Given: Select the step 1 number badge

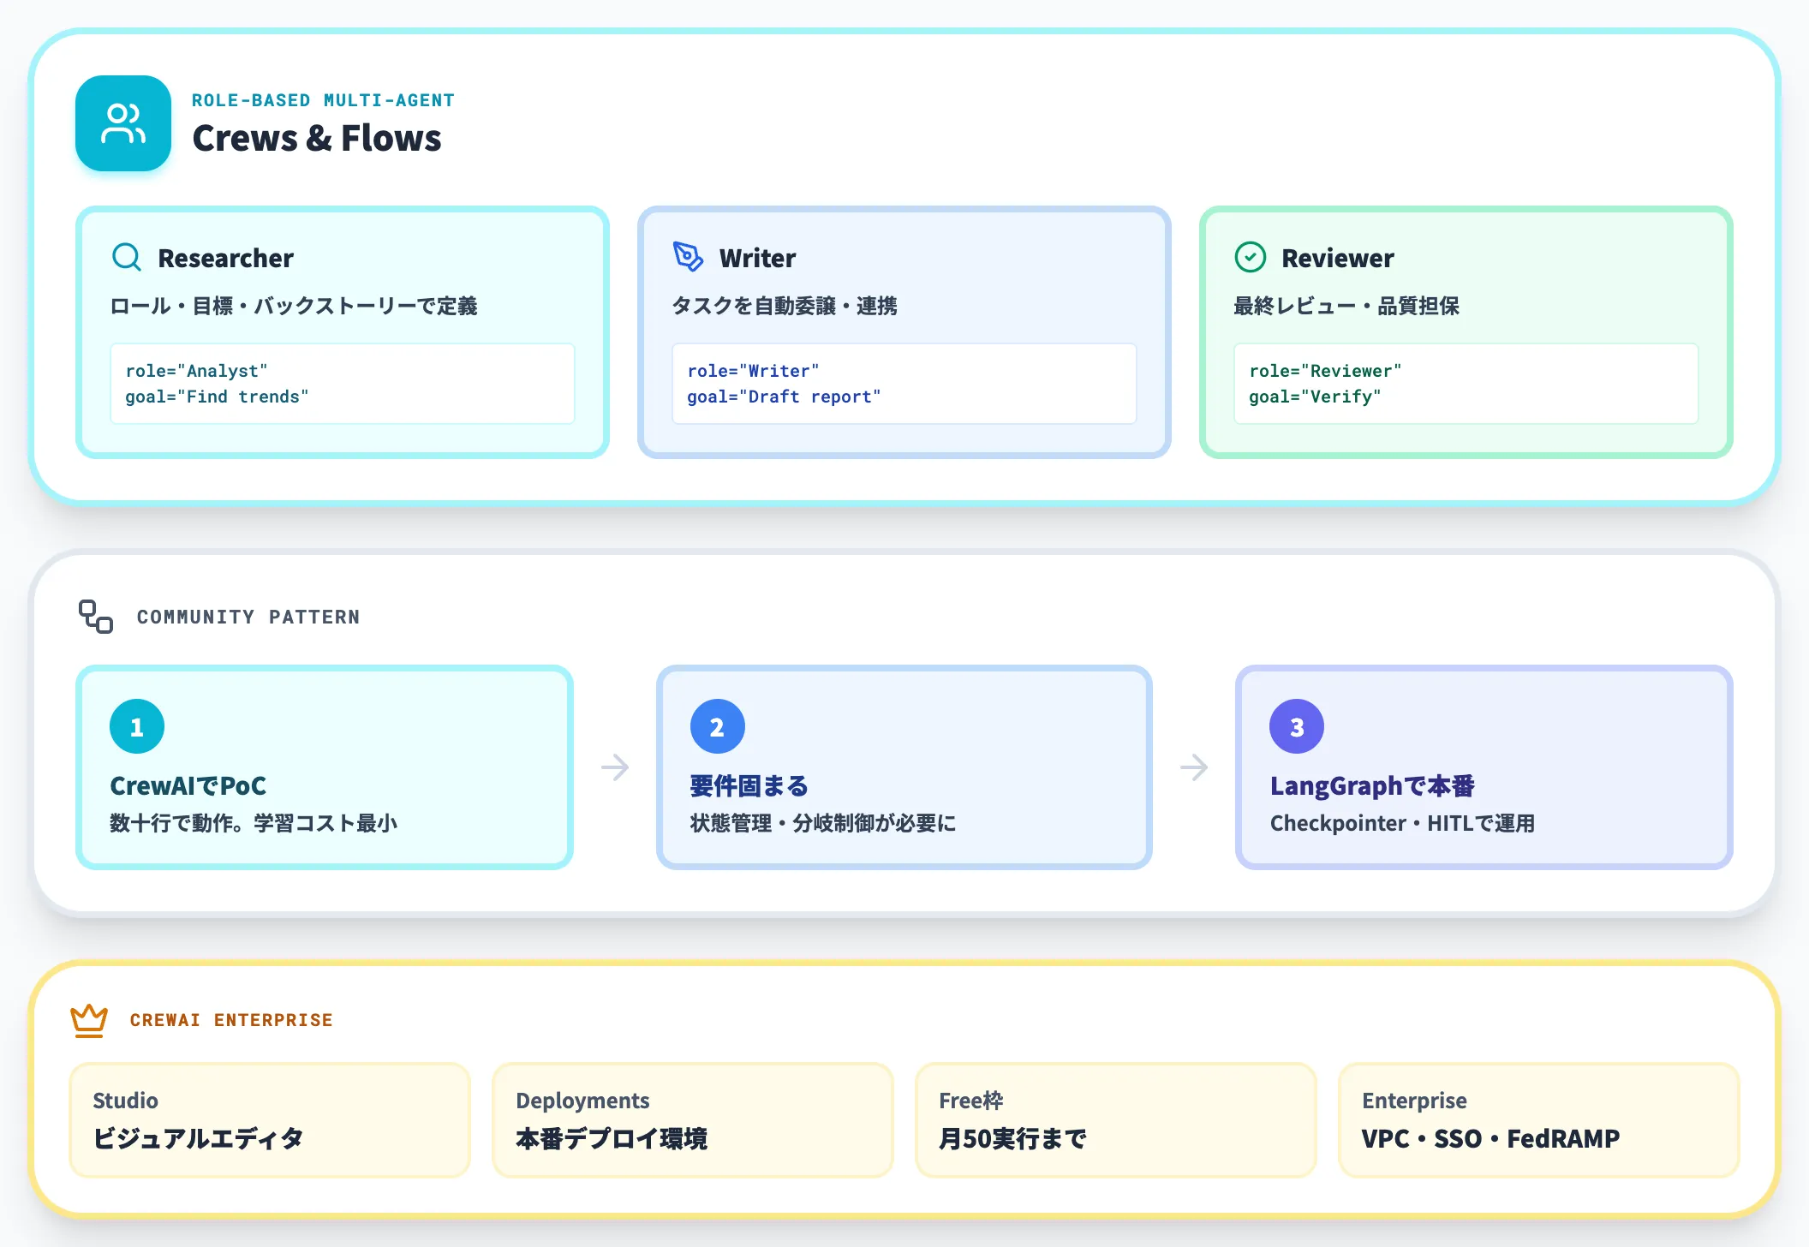Looking at the screenshot, I should point(137,726).
